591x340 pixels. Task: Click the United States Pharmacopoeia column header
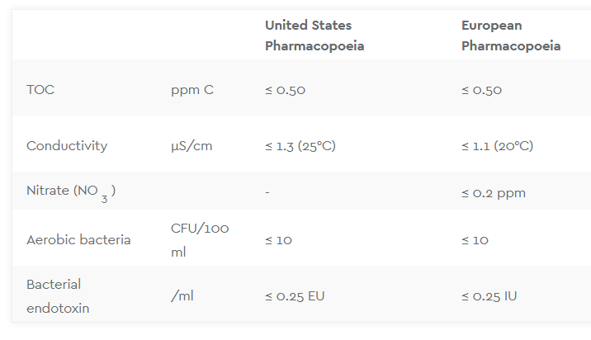coord(314,35)
